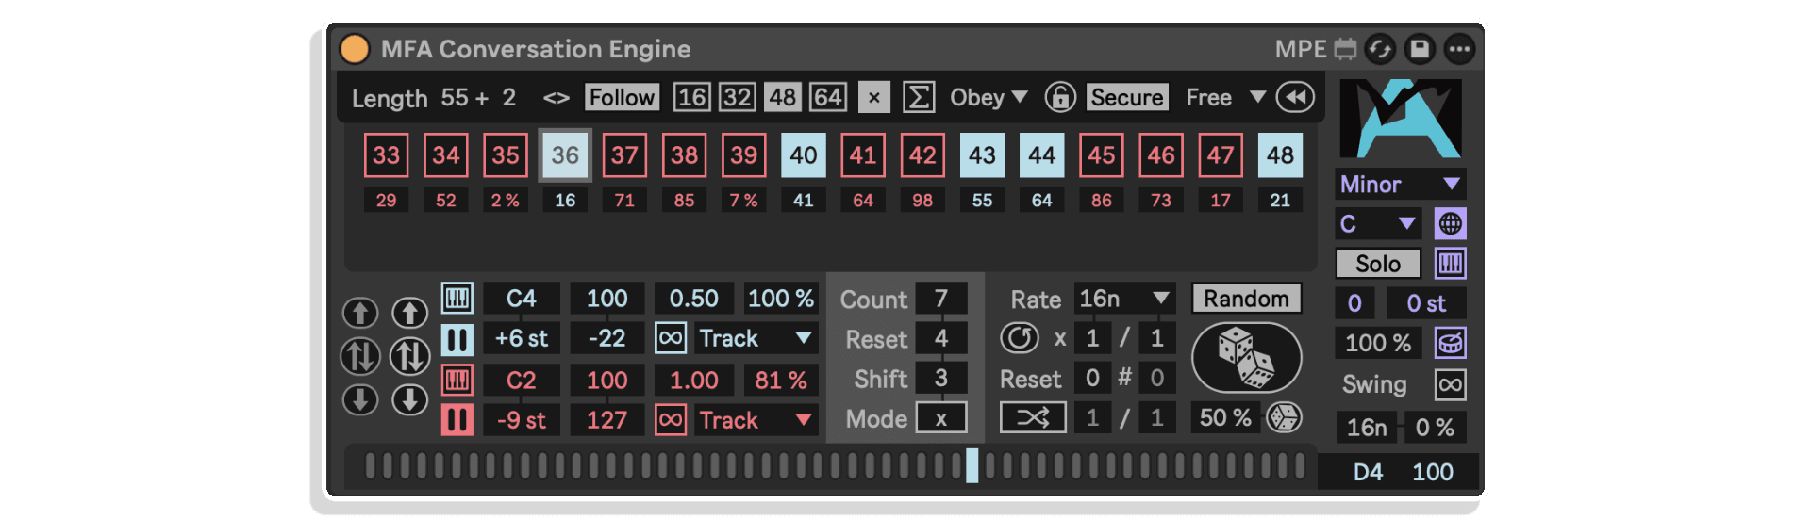The width and height of the screenshot is (1811, 519).
Task: Open the Free mode dropdown
Action: coord(1225,97)
